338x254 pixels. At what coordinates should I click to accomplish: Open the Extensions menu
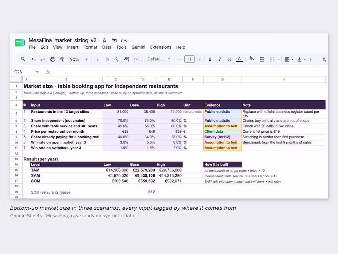point(161,47)
